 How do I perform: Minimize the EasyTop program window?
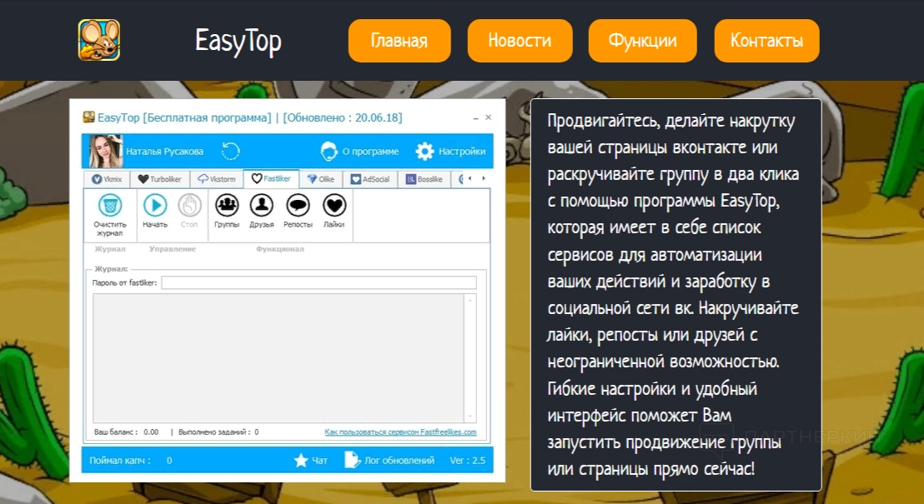[x=475, y=118]
